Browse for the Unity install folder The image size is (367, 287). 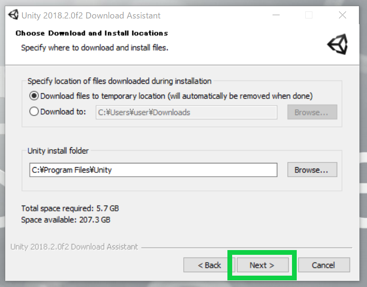point(311,170)
